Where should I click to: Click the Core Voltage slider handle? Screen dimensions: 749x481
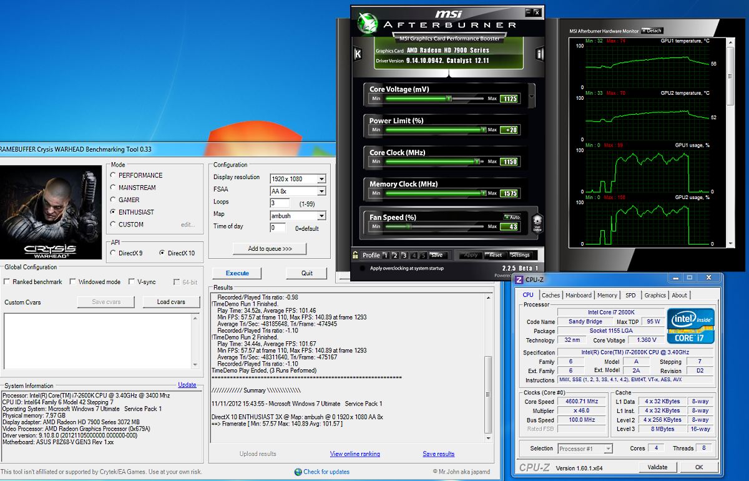point(448,99)
